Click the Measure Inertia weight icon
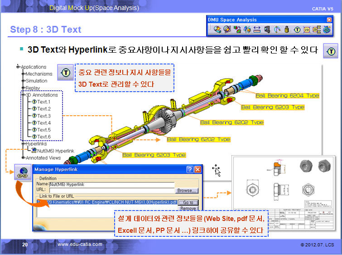Viewport: 342px width, 255px height. [287, 30]
